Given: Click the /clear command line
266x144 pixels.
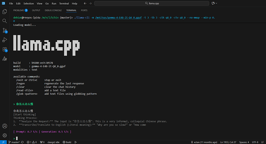Looking at the screenshot, I should point(46,87).
